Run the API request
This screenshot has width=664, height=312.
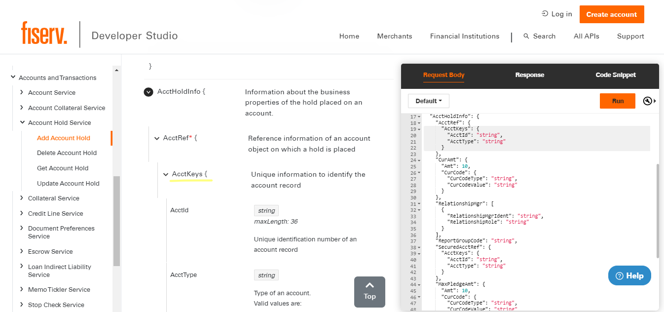point(618,101)
